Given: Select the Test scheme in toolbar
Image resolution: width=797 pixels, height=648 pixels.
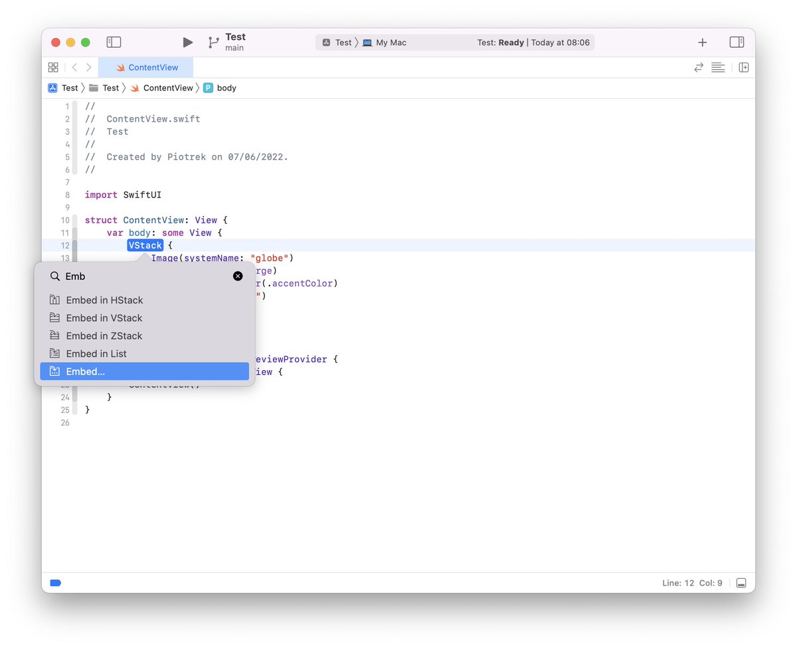Looking at the screenshot, I should [x=337, y=43].
